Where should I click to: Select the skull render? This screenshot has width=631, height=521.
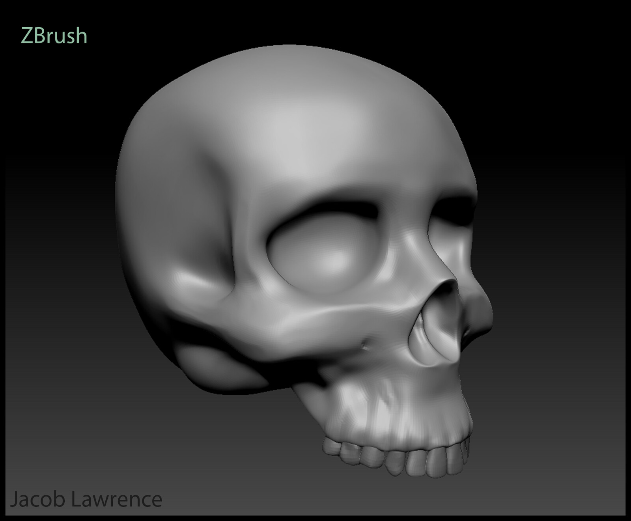tap(315, 256)
